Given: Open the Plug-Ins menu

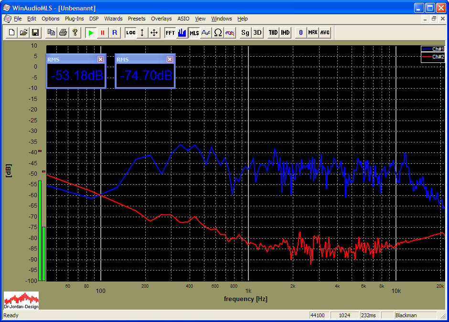Looking at the screenshot, I should coord(74,19).
